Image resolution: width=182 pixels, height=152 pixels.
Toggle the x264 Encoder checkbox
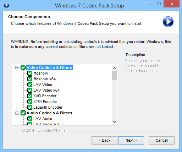(30, 102)
